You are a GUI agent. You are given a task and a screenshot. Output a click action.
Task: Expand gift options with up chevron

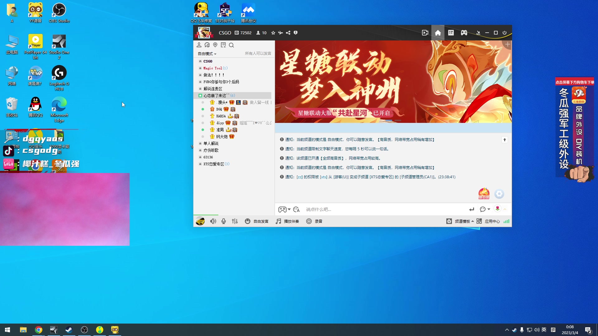pos(505,209)
